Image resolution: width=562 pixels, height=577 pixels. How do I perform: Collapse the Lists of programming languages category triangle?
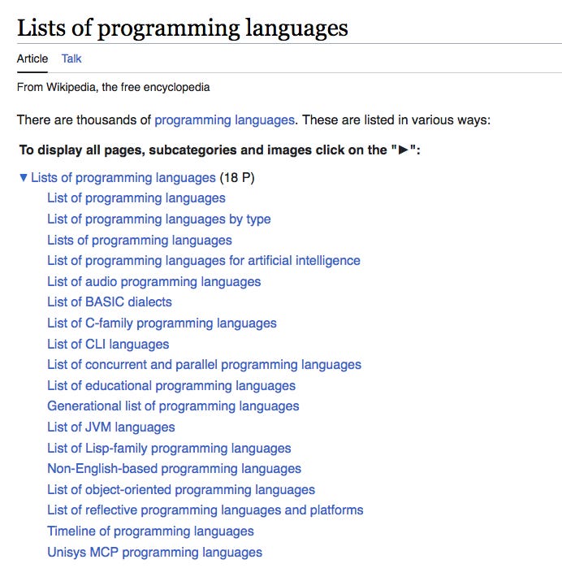(24, 178)
